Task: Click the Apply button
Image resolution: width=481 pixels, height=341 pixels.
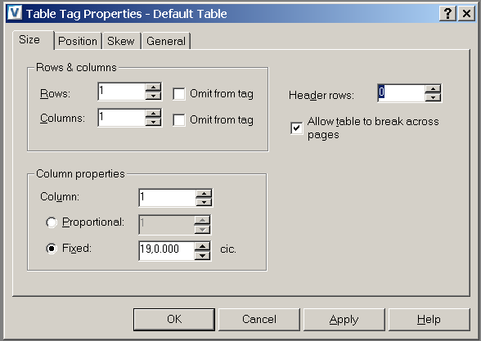Action: coord(344,319)
